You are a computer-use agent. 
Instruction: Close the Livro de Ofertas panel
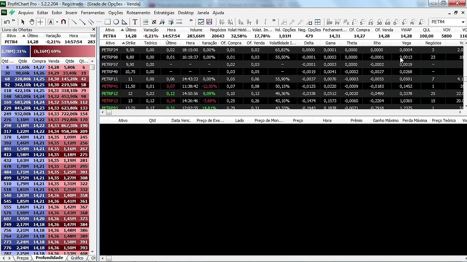coord(94,30)
